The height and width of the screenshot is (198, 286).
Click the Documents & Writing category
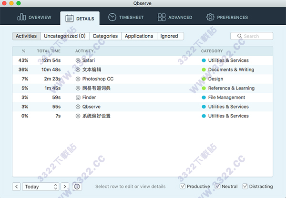click(x=231, y=69)
